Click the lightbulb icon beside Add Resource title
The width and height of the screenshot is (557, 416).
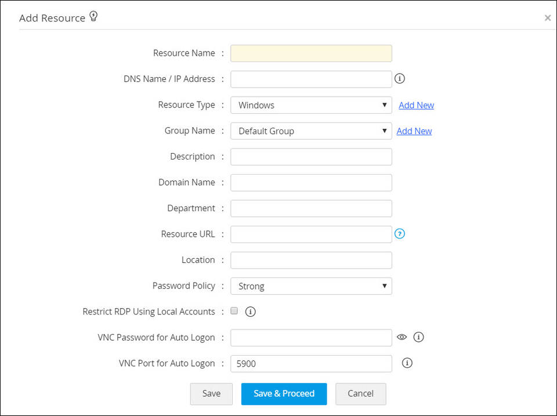click(x=93, y=16)
